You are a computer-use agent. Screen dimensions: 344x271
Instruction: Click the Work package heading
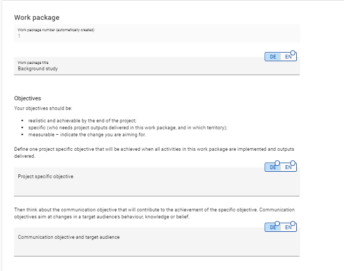click(37, 18)
